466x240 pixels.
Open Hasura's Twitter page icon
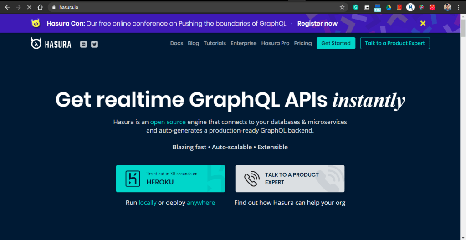coord(94,44)
